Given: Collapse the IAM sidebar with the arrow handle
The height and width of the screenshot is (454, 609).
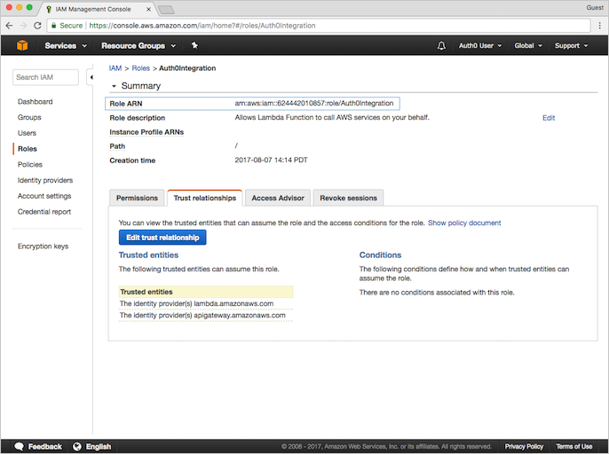Looking at the screenshot, I should click(91, 77).
